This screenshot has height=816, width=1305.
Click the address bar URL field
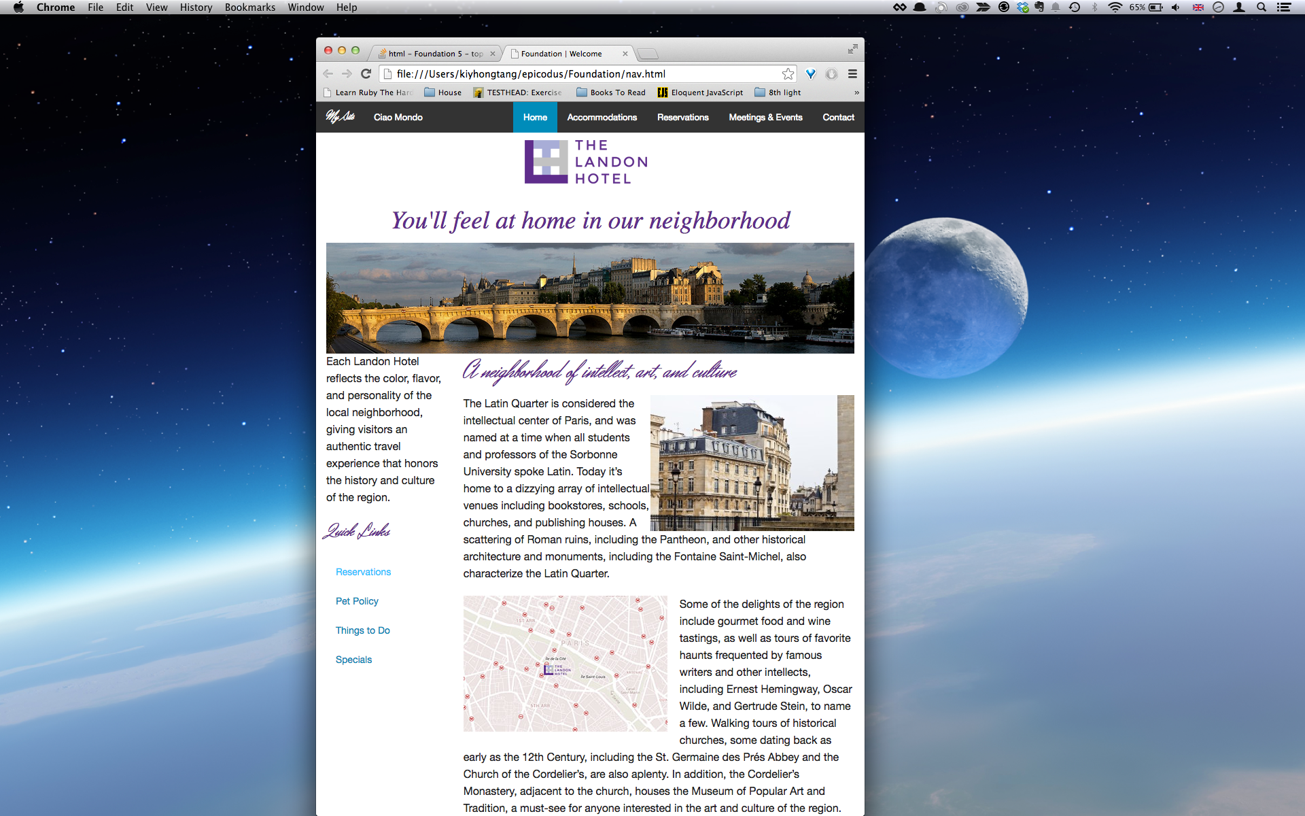click(585, 73)
